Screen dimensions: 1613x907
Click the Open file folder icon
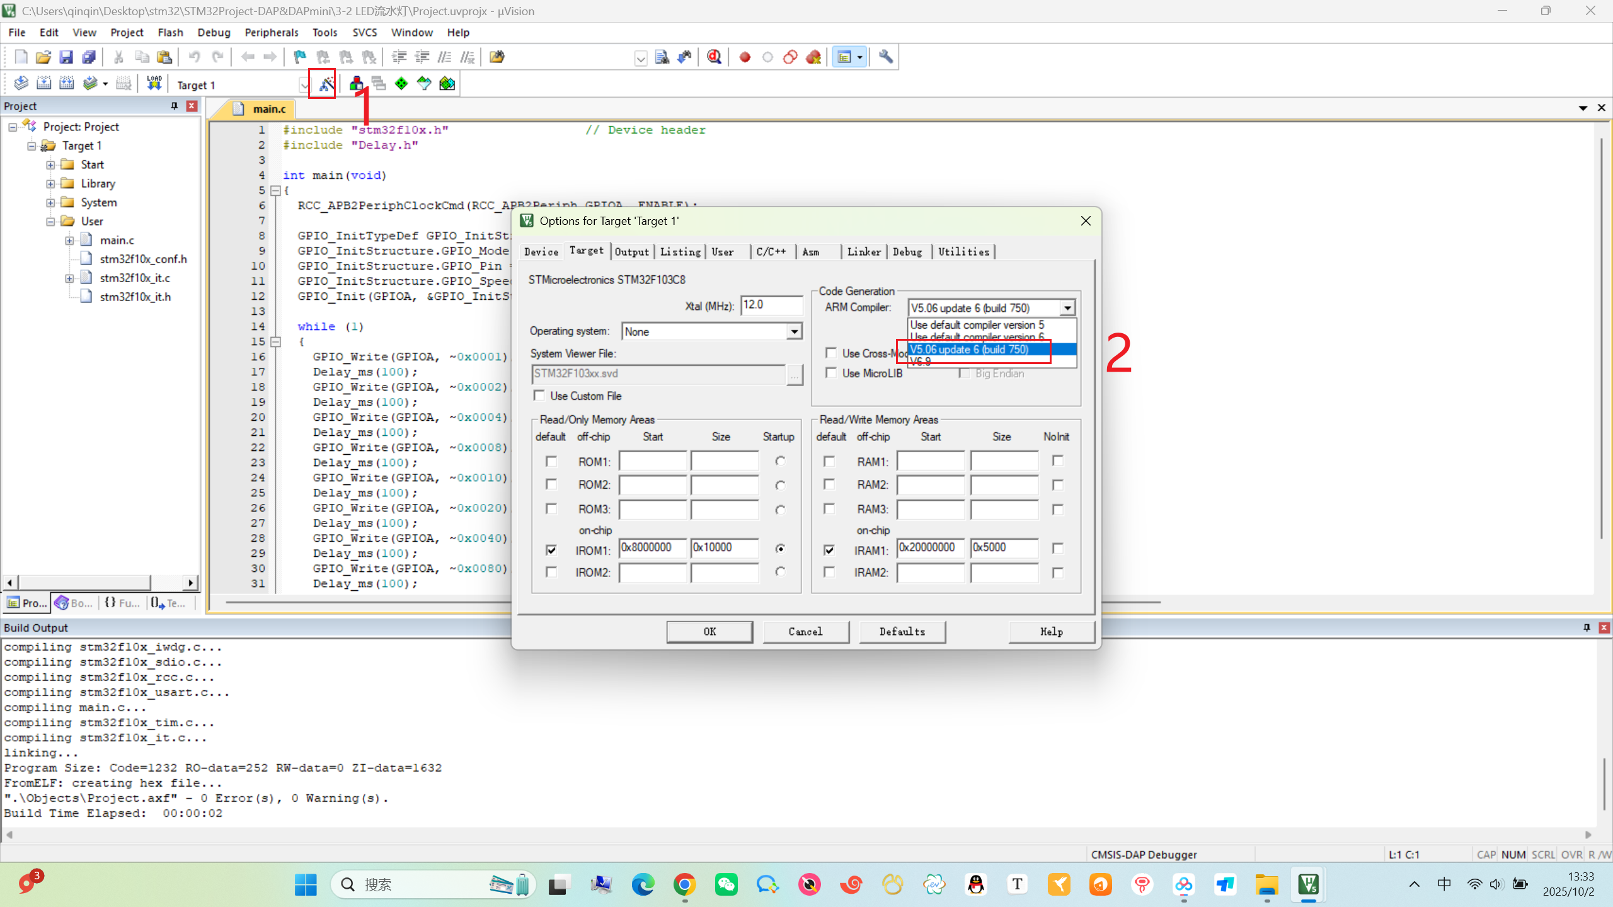[x=43, y=57]
